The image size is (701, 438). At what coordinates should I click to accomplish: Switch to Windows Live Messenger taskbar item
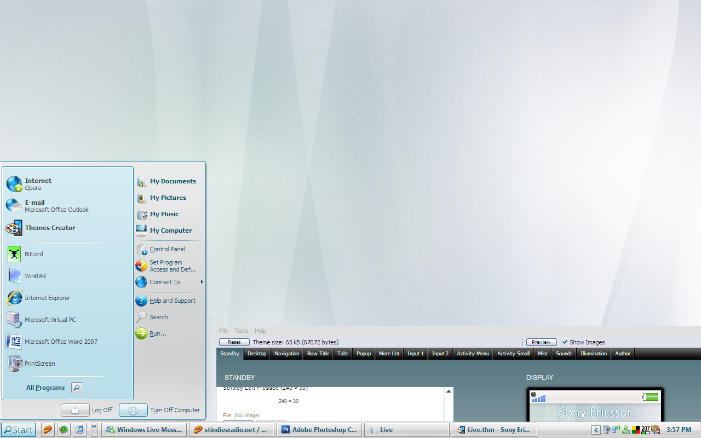[144, 430]
